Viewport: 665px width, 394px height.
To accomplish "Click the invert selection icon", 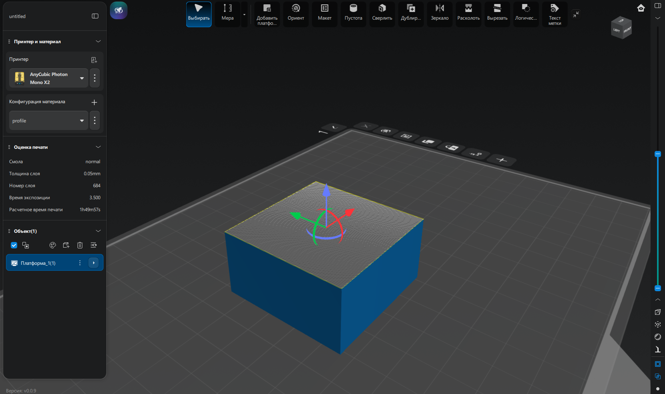I will coord(26,245).
